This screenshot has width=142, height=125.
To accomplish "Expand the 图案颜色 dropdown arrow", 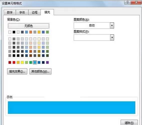I will pos(112,26).
